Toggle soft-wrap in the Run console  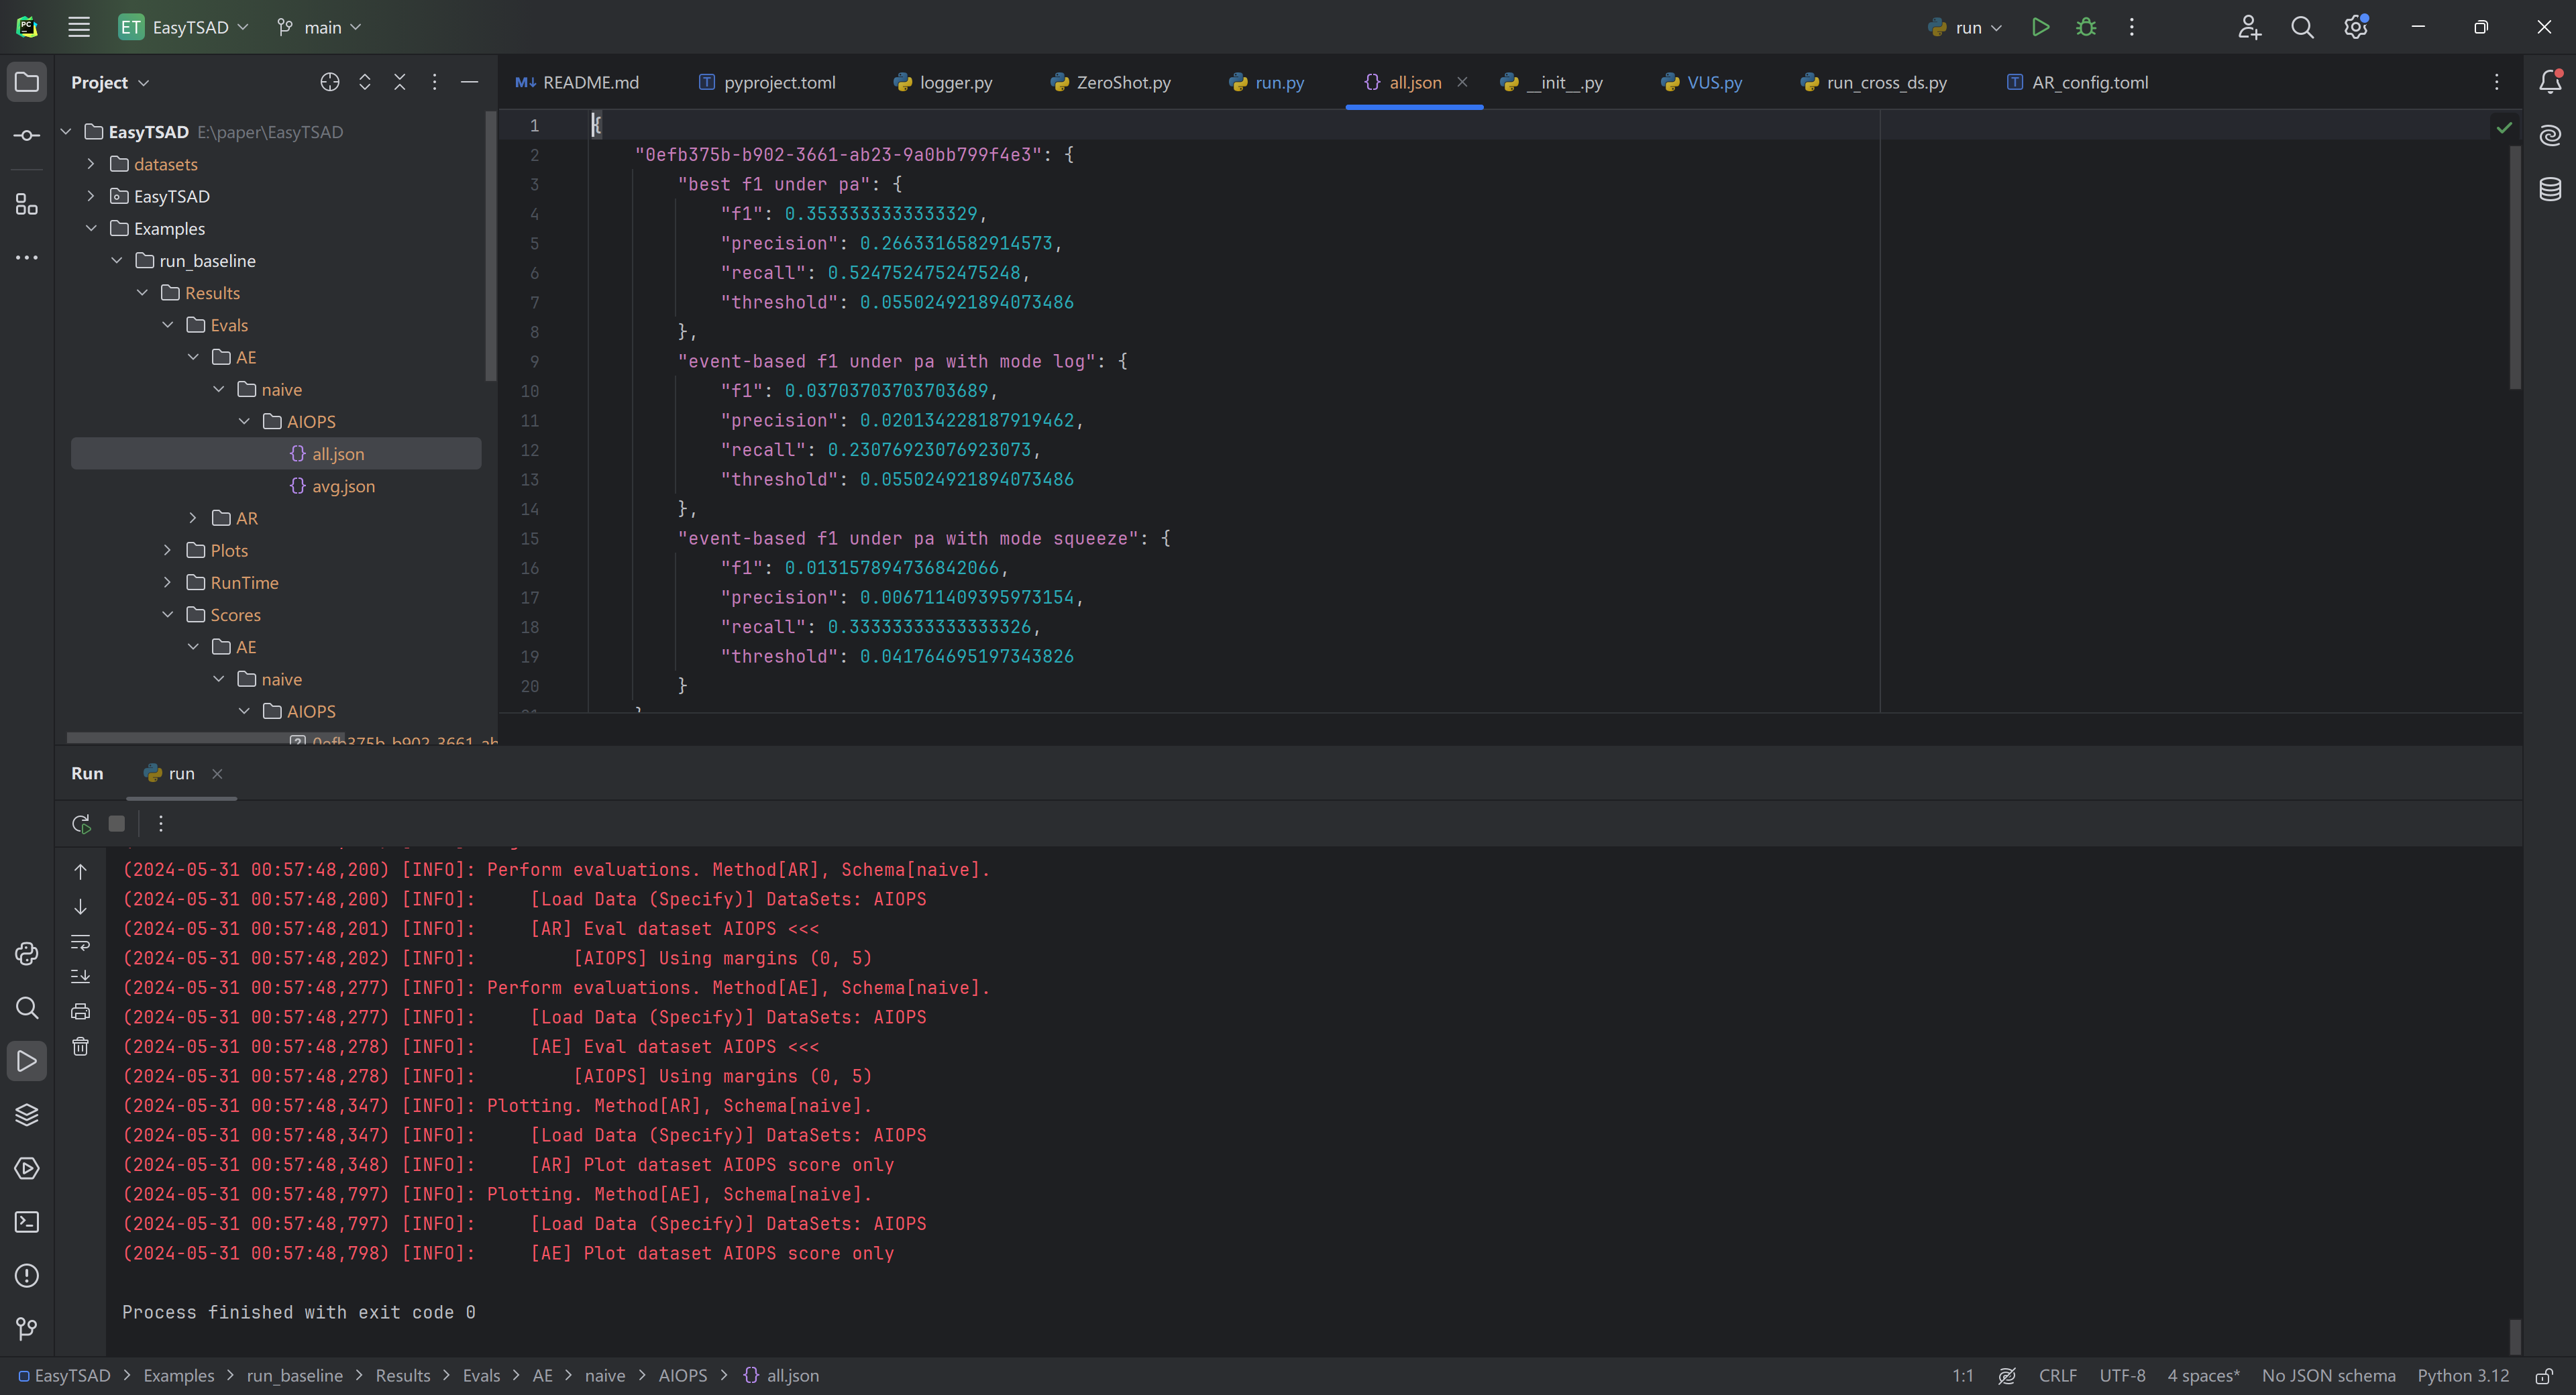81,941
